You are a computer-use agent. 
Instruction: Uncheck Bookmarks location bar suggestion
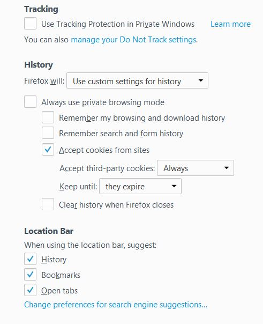[31, 275]
